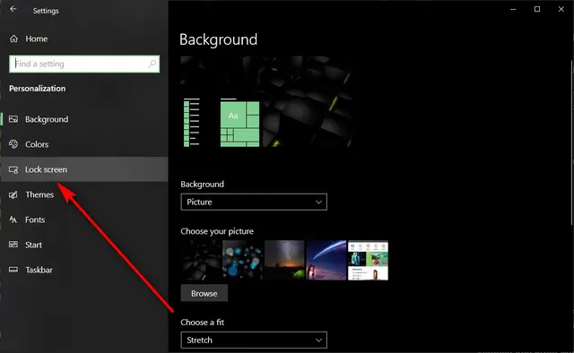574x353 pixels.
Task: Click the Home icon in the sidebar
Action: point(13,39)
